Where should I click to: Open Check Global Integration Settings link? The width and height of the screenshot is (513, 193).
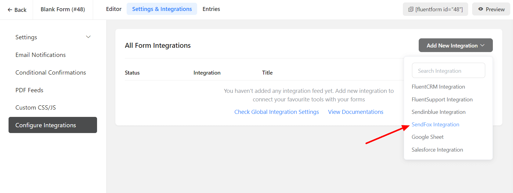click(x=276, y=112)
